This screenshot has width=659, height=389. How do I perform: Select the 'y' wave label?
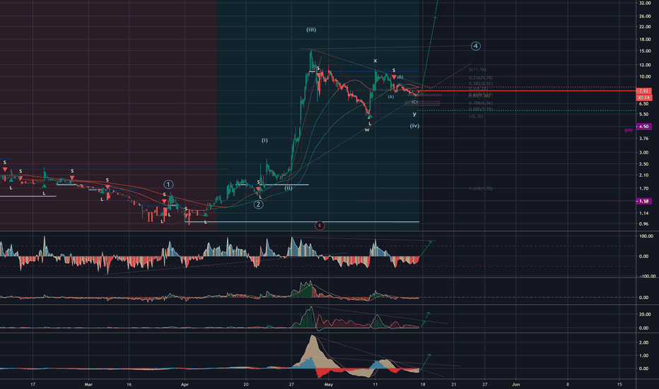[414, 114]
